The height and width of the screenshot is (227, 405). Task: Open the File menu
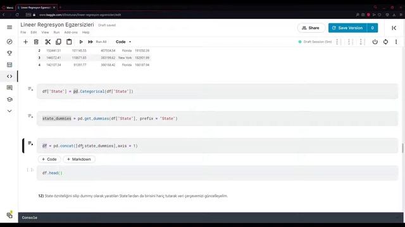click(23, 32)
